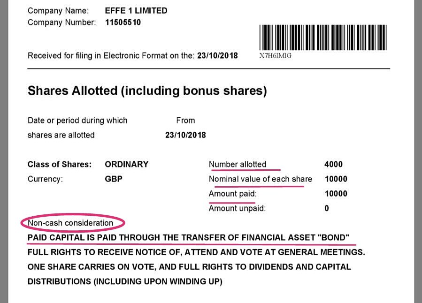This screenshot has width=422, height=303.
Task: Click the barcode code X7H6IMIG
Action: (276, 55)
